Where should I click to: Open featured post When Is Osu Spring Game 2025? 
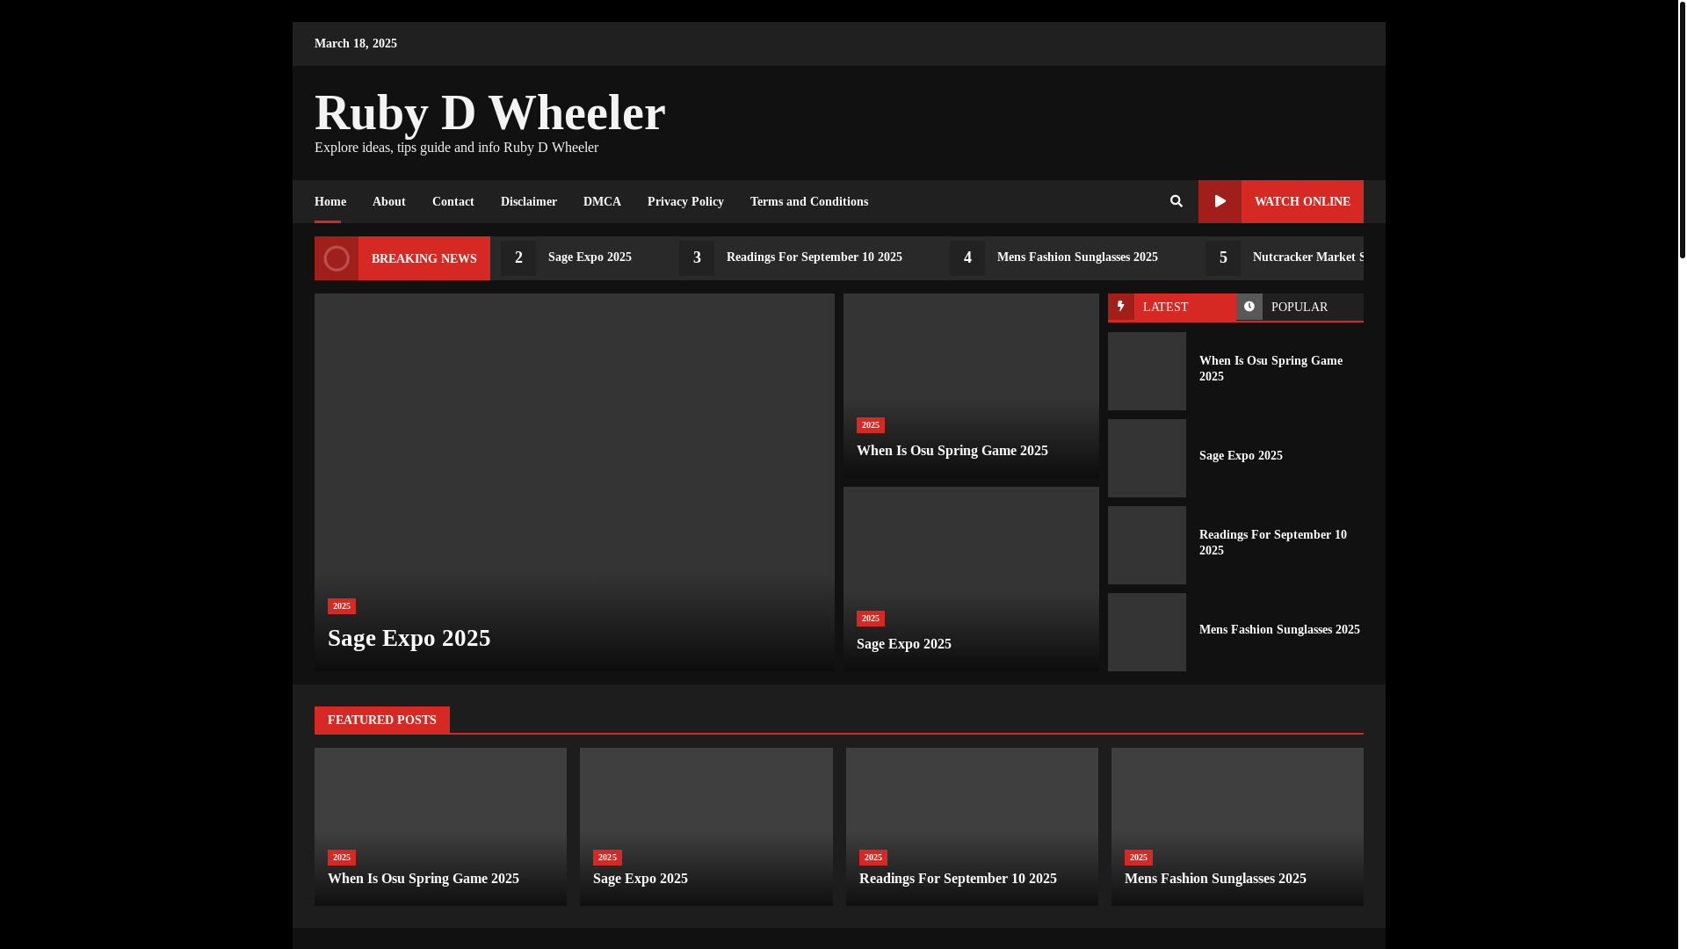click(424, 879)
